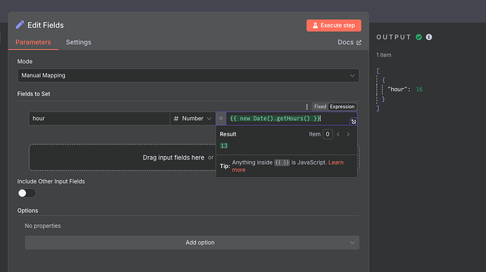The height and width of the screenshot is (272, 486).
Task: Open the Number type dropdown
Action: [x=193, y=119]
